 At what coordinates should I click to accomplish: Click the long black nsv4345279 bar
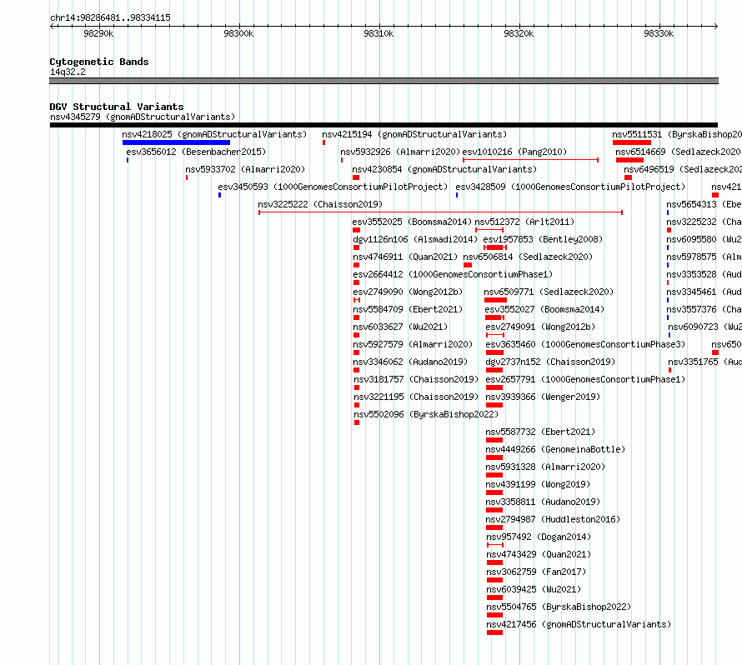click(x=384, y=125)
